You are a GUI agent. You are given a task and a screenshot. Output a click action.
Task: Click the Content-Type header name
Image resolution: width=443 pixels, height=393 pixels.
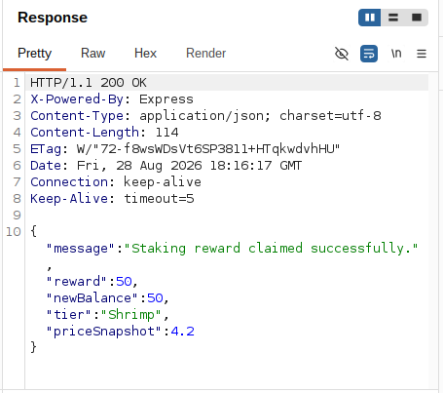(77, 116)
